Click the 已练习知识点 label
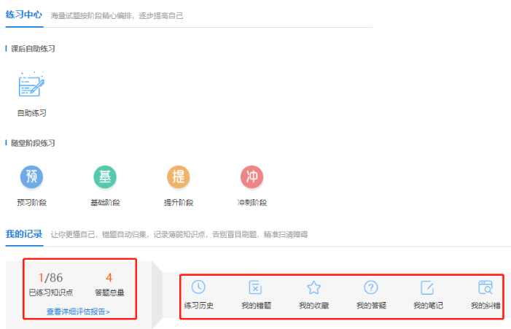This screenshot has width=511, height=329. coord(51,293)
